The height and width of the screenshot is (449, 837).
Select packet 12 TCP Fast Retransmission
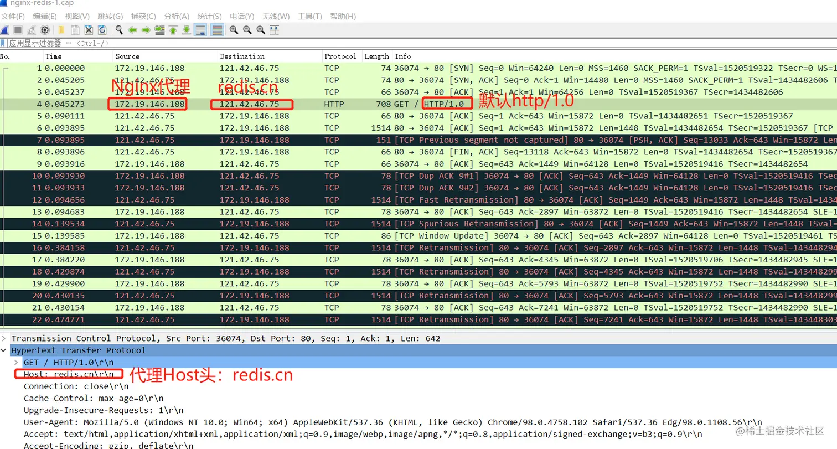click(x=418, y=200)
